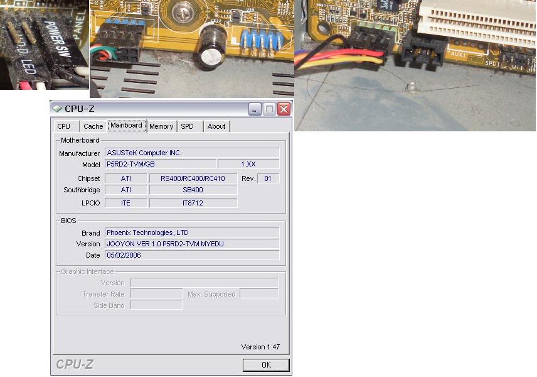Click the model revision field '1.XX'
Viewport: 537px width, 377px height.
click(x=248, y=165)
